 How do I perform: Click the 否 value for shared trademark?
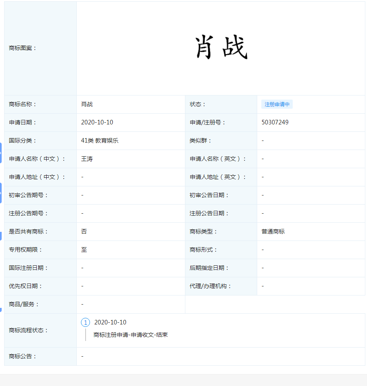coord(84,231)
